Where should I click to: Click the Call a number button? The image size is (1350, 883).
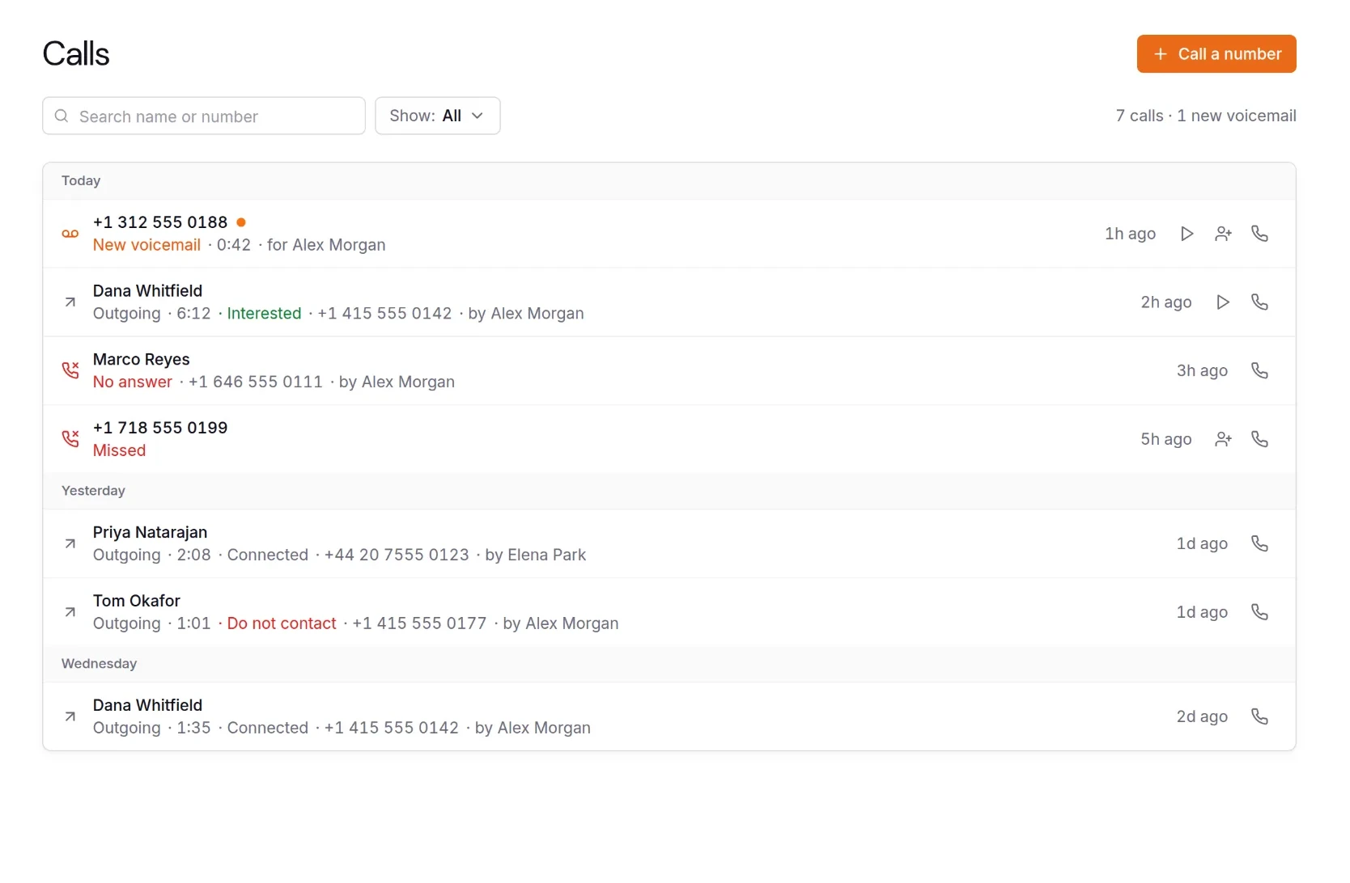pos(1216,54)
